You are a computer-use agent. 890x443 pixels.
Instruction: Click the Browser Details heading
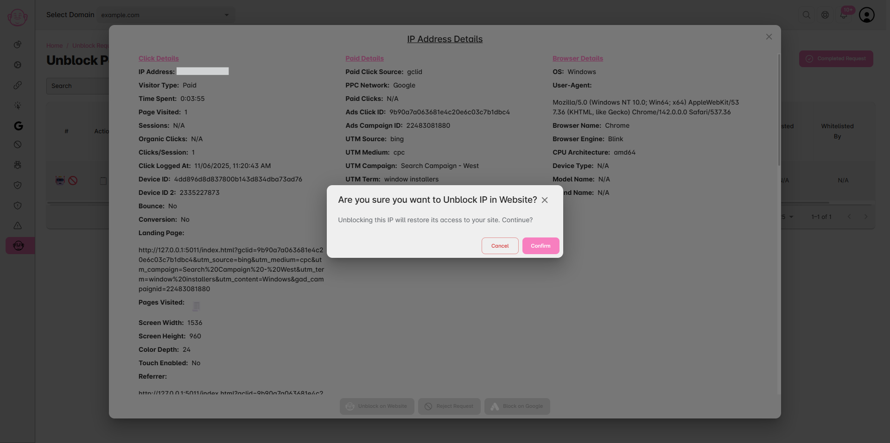click(578, 58)
